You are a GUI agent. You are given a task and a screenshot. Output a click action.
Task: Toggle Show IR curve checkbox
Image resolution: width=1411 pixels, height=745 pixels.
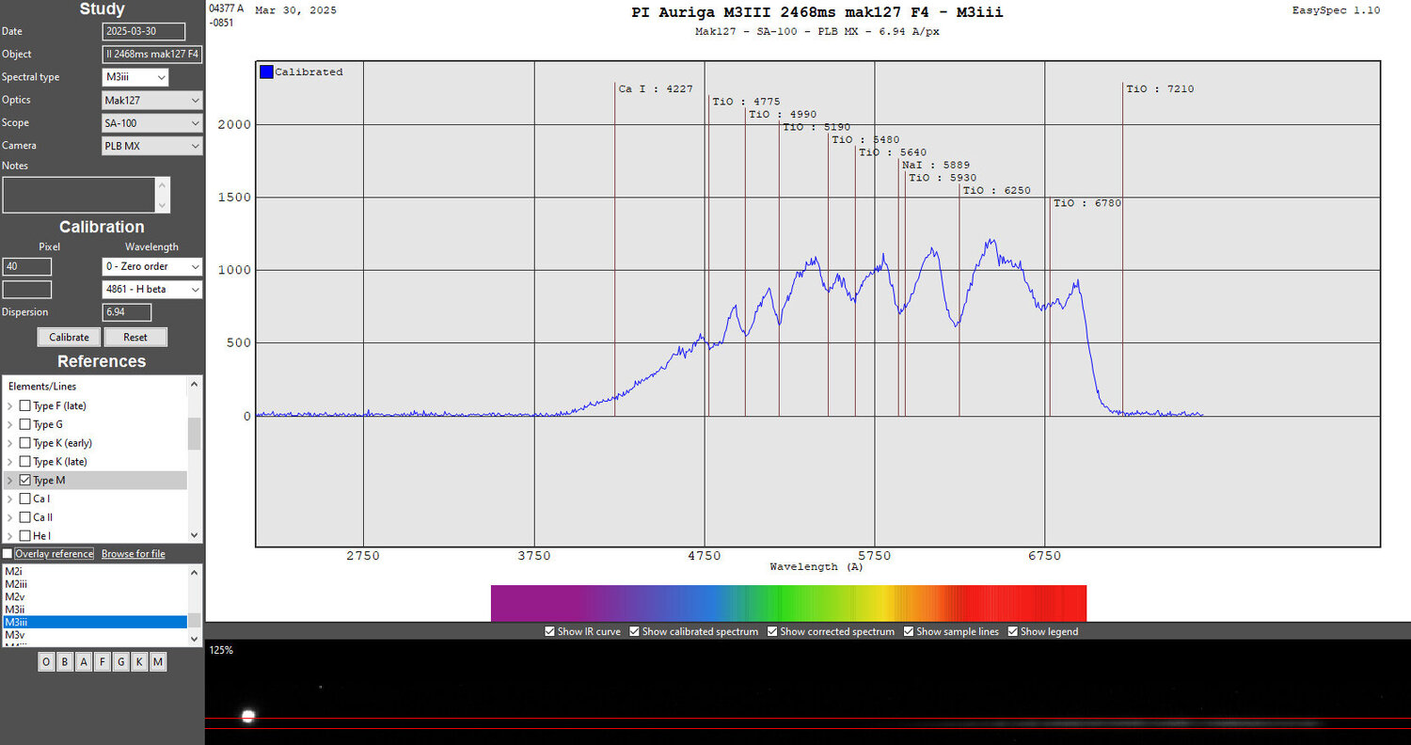(x=550, y=631)
